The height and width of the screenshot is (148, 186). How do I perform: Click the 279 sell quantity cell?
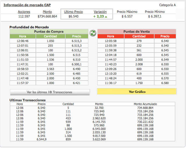[x=139, y=41]
